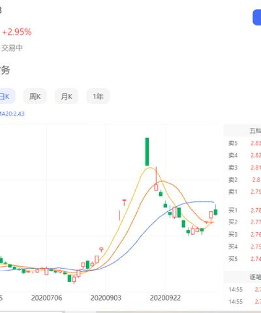Click the +2.95% price change value
Viewport: 261px width, 313px height.
(x=17, y=32)
